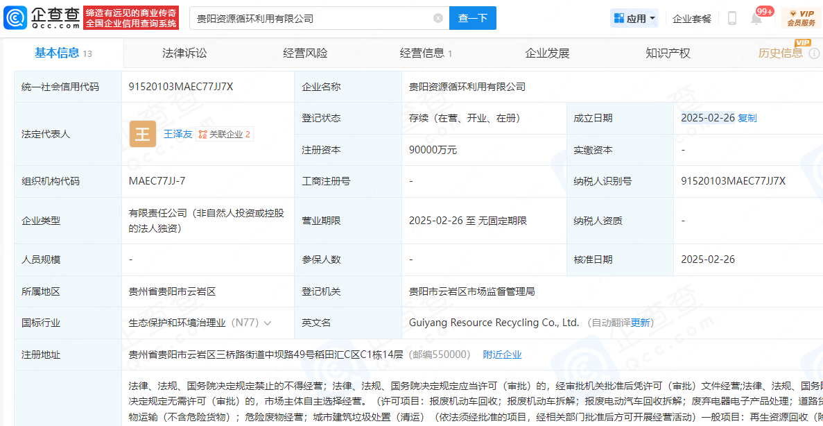
Task: Click the 关联企业 relation icon
Action: (202, 135)
